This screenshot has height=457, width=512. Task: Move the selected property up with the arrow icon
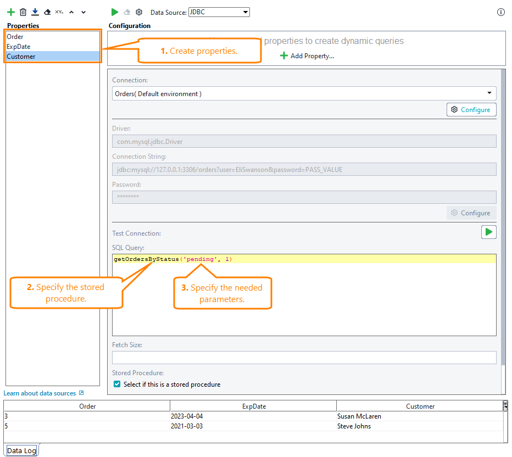tap(71, 12)
